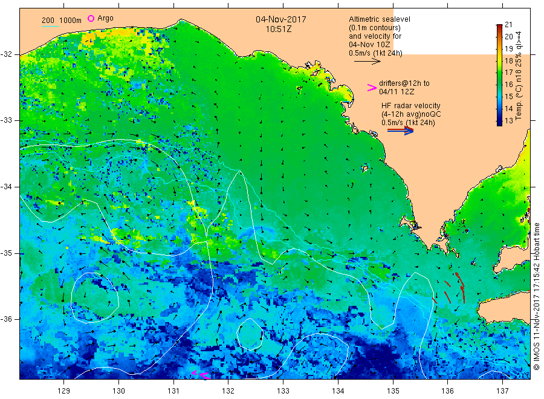Click the 133 longitude axis label

pyautogui.click(x=283, y=391)
